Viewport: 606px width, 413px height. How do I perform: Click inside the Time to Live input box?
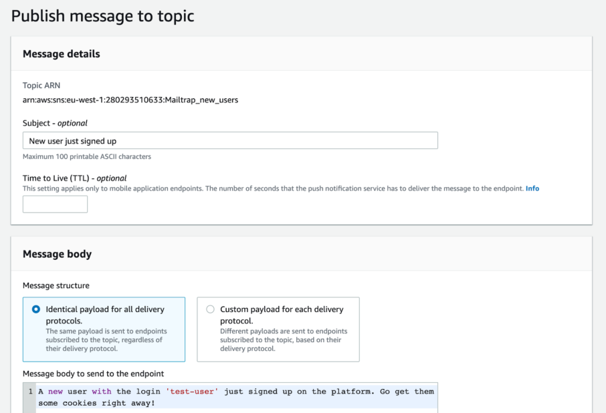tap(54, 203)
